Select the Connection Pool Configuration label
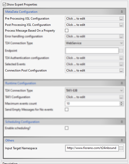 tap(26, 70)
